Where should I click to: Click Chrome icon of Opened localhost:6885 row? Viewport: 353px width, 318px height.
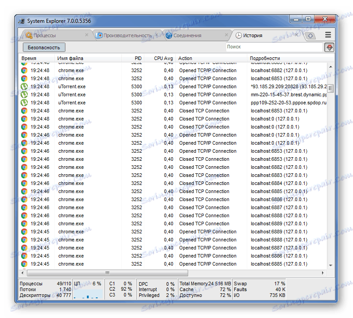(x=24, y=264)
